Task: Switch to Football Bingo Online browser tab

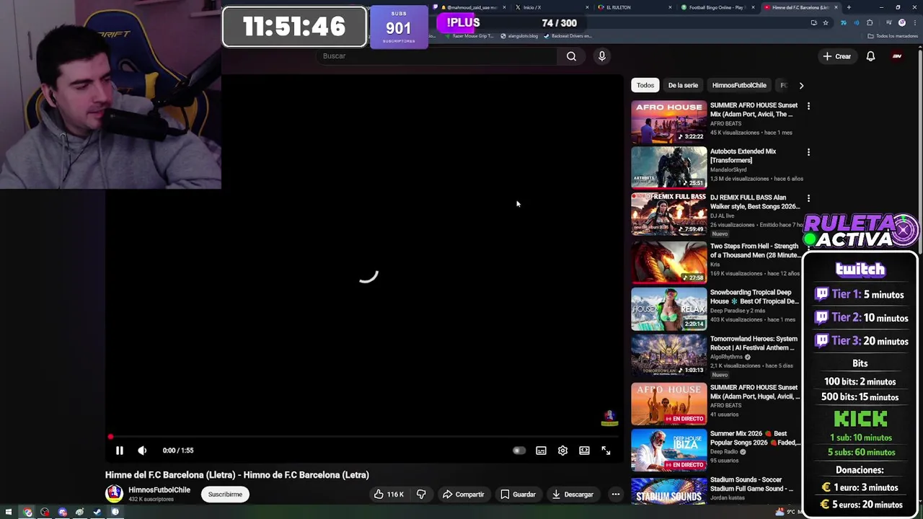Action: click(x=715, y=7)
